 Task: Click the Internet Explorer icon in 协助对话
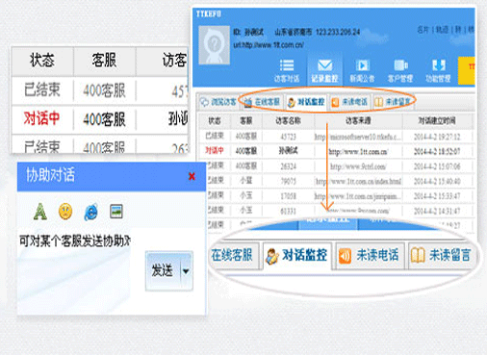90,213
